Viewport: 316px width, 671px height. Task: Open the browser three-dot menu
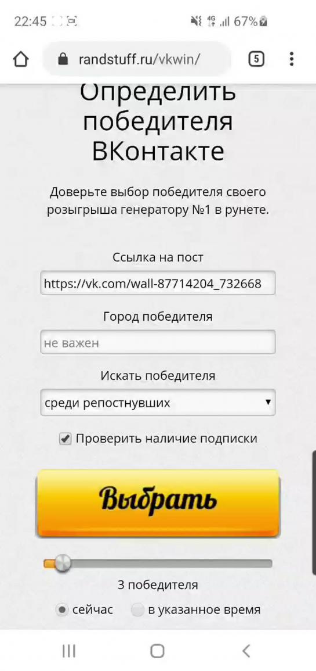(x=291, y=59)
